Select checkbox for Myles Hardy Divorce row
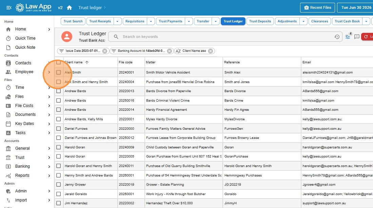This screenshot has height=208, width=373. pyautogui.click(x=59, y=119)
